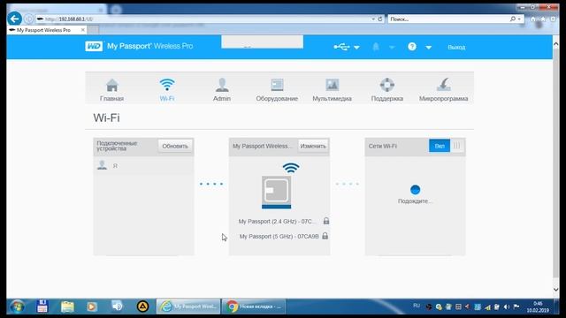Open the Главная home section
Image resolution: width=566 pixels, height=318 pixels.
tap(112, 90)
